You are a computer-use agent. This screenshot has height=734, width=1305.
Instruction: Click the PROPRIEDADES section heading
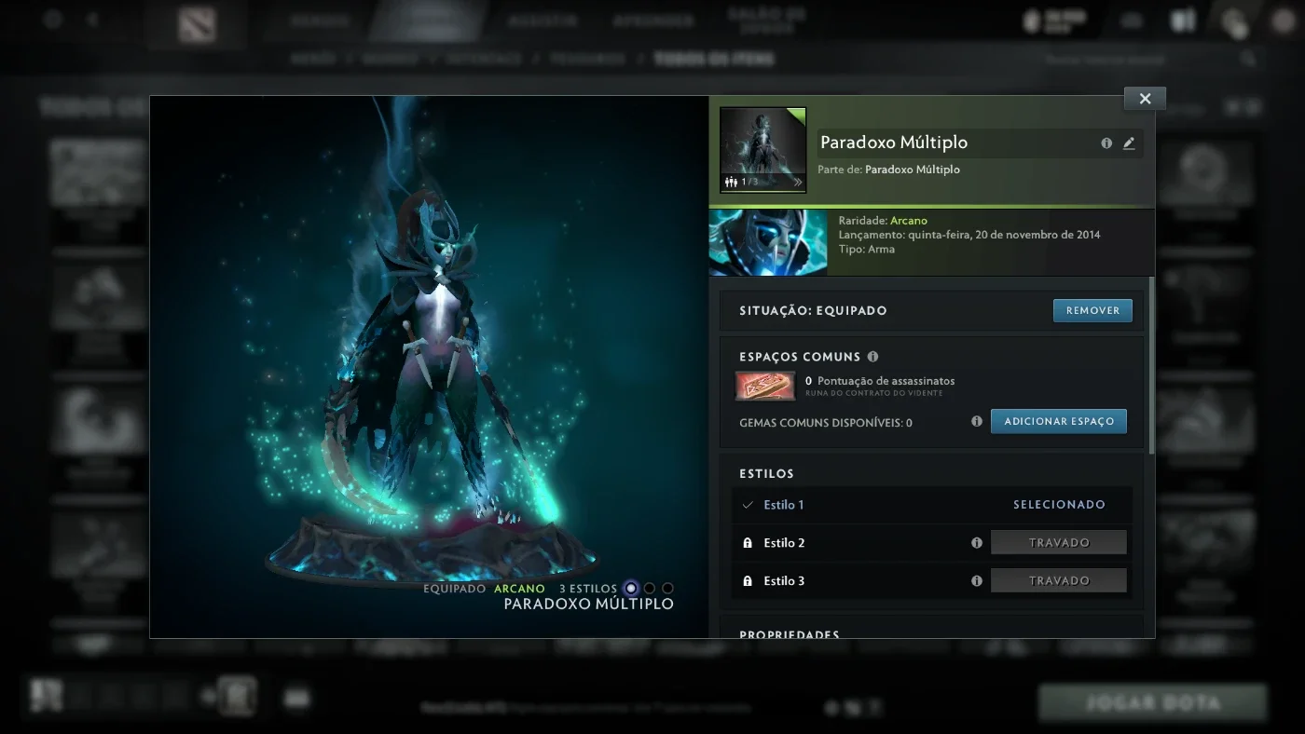[x=790, y=634]
